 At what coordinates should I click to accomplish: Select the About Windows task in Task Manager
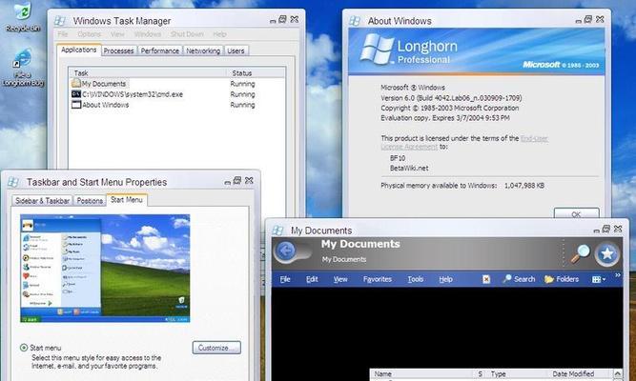[100, 105]
